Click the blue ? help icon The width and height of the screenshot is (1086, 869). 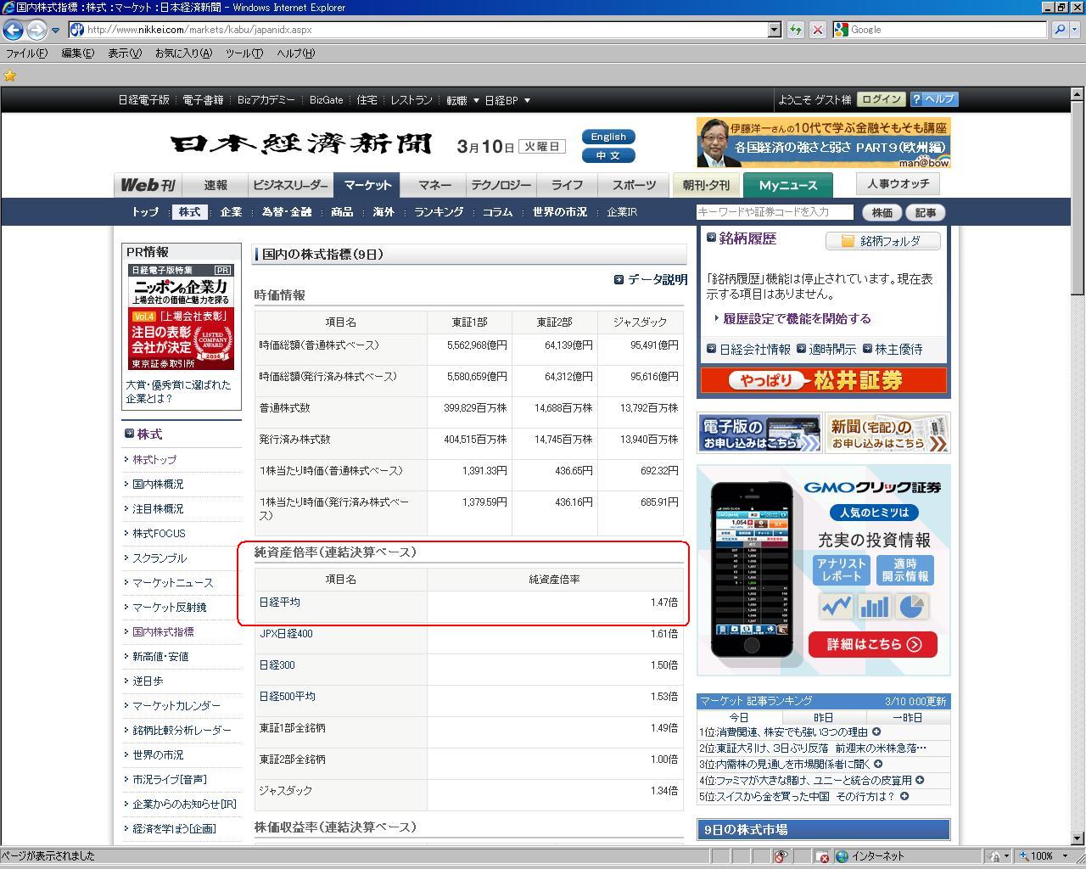[x=915, y=99]
